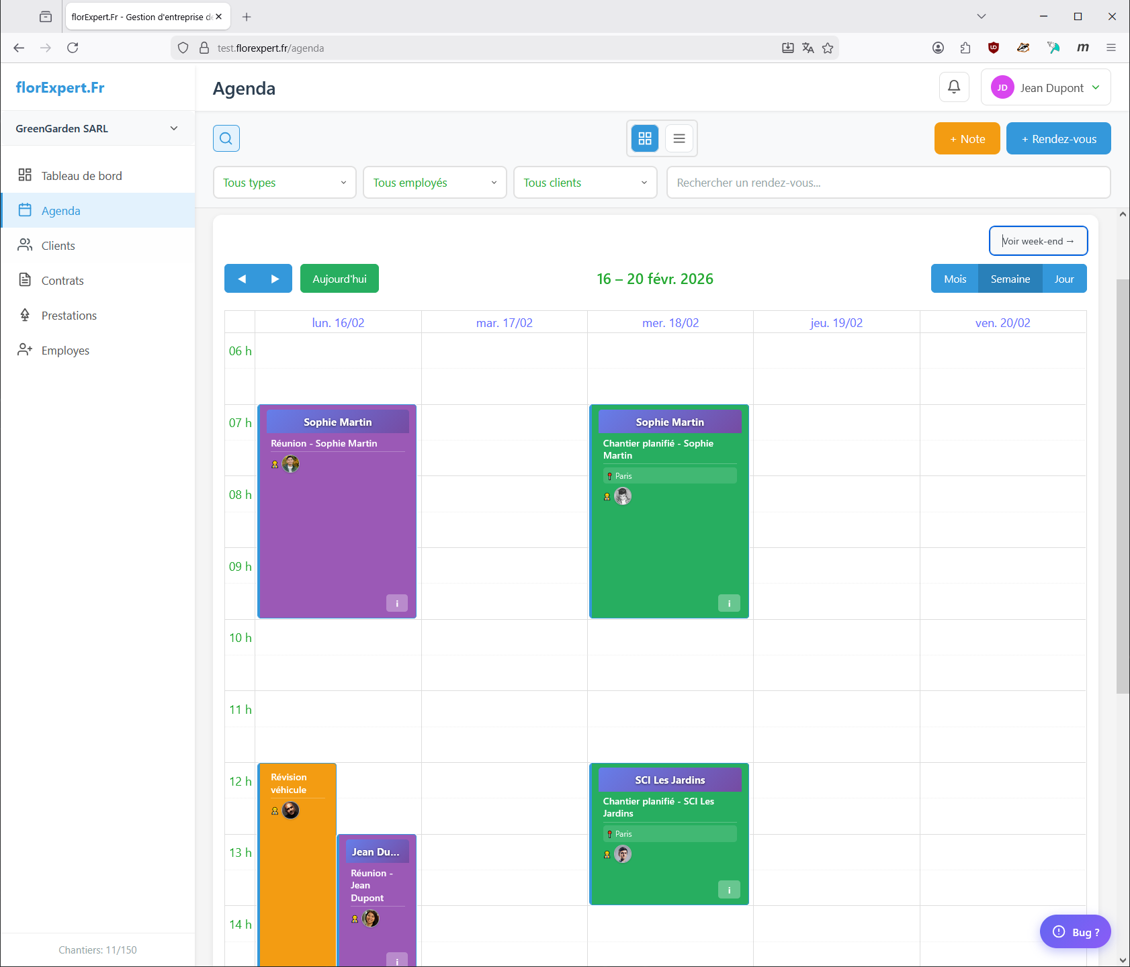The height and width of the screenshot is (967, 1130).
Task: Switch to list view layout
Action: [679, 138]
